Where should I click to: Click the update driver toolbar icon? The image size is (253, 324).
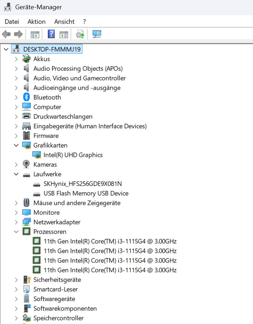click(81, 34)
